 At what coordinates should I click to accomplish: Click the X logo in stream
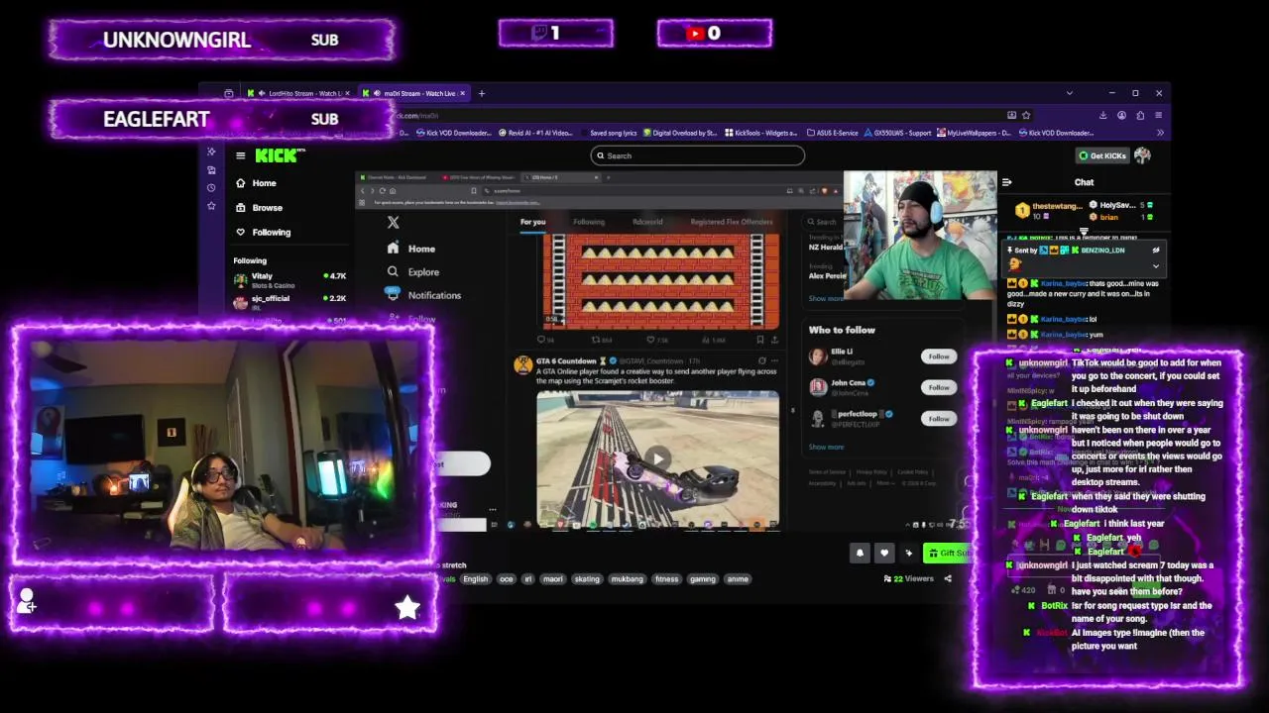pyautogui.click(x=394, y=223)
